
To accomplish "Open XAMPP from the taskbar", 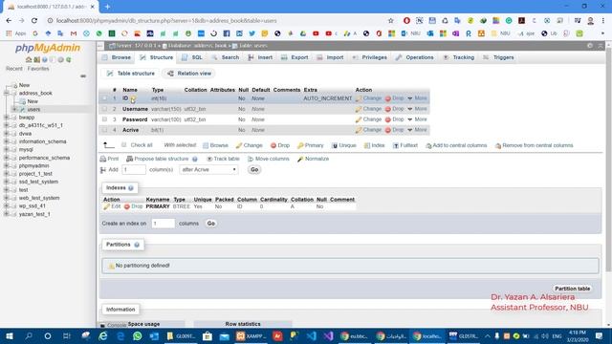I will point(251,335).
